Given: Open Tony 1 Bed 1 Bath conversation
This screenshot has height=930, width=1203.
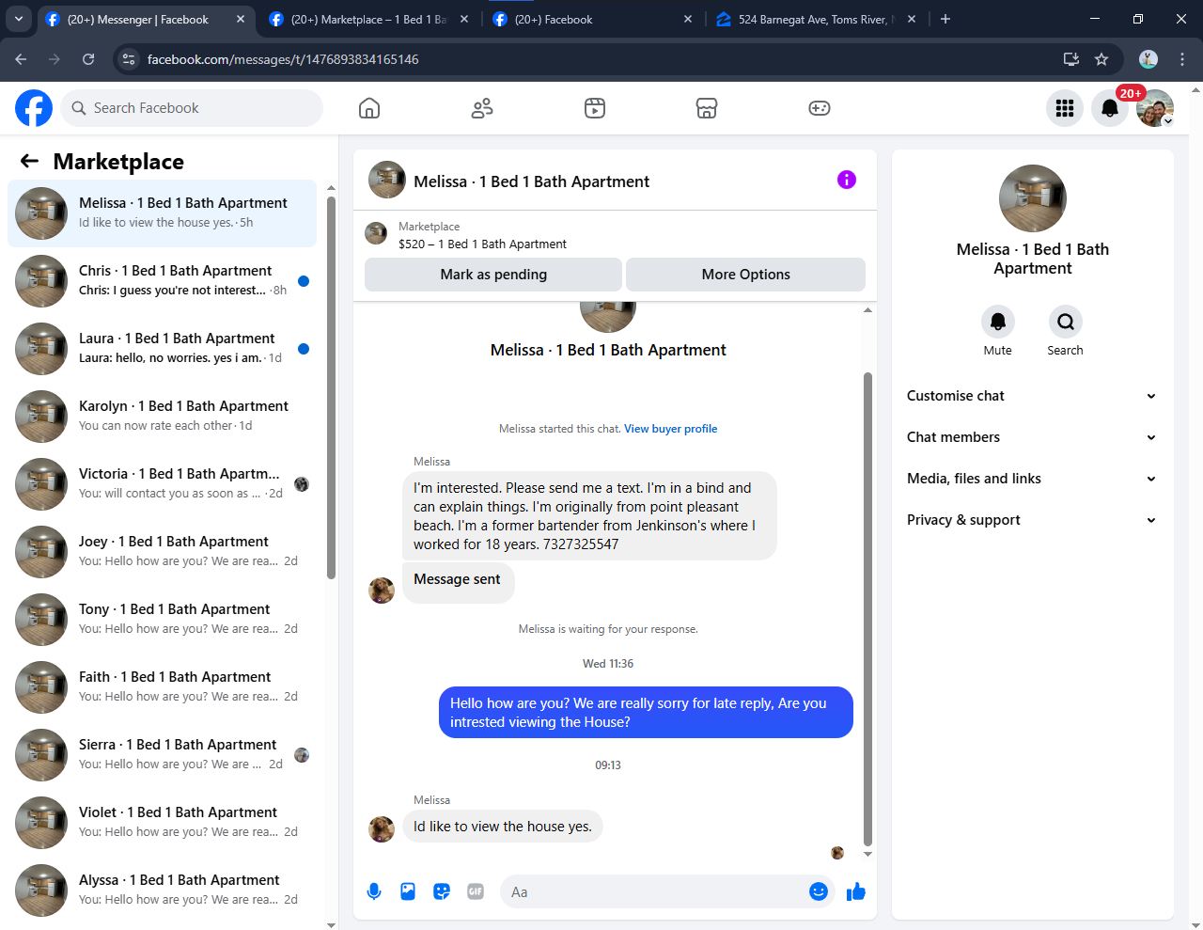Looking at the screenshot, I should 163,620.
